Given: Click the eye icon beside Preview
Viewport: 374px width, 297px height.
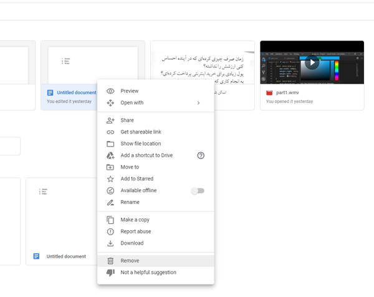Looking at the screenshot, I should (x=110, y=91).
